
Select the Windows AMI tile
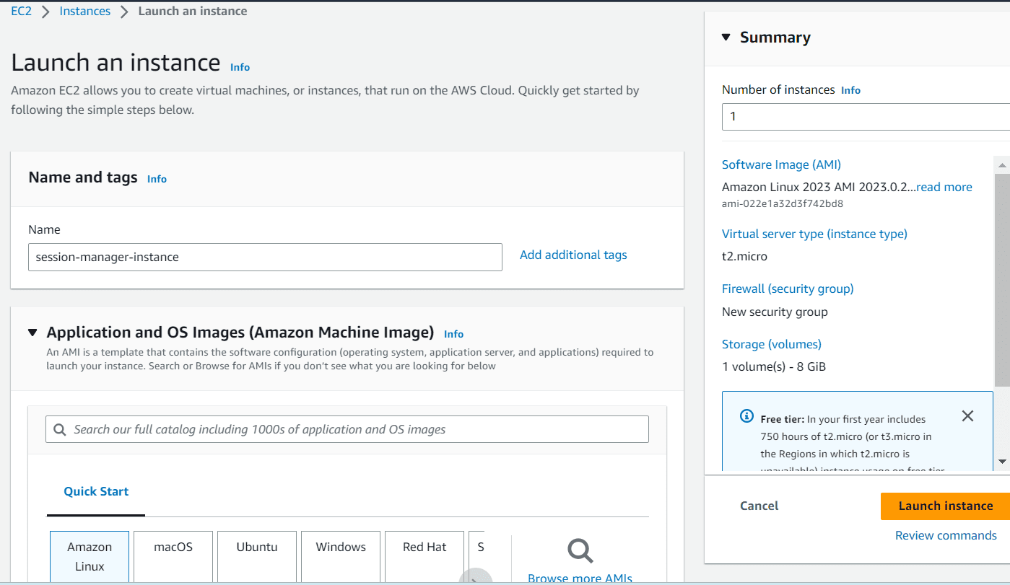coord(341,557)
